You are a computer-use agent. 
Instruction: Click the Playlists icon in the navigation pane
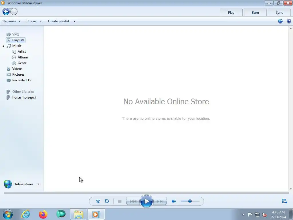[9, 40]
